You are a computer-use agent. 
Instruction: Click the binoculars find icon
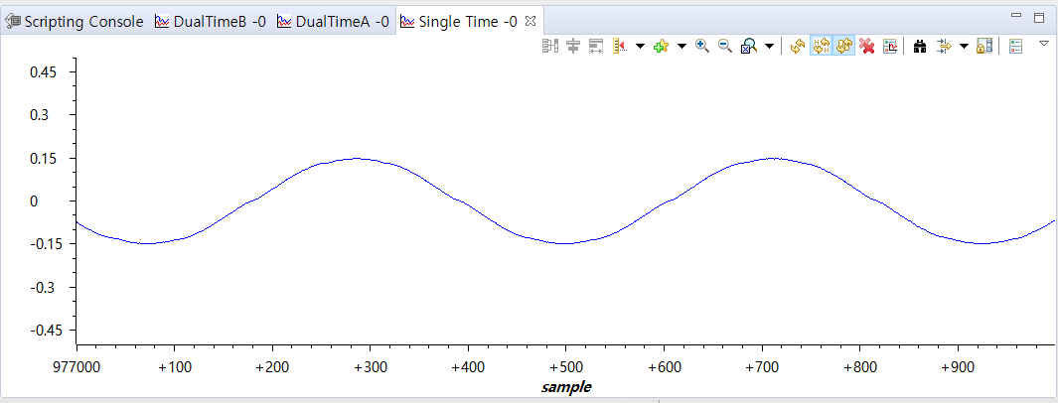919,46
